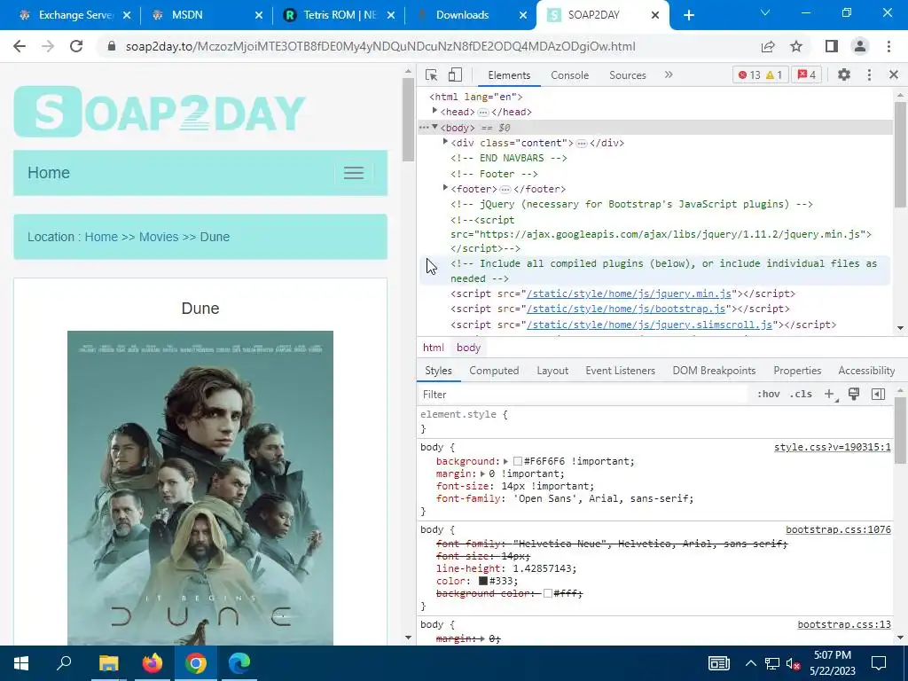908x681 pixels.
Task: Open the Chrome profile avatar
Action: click(860, 46)
